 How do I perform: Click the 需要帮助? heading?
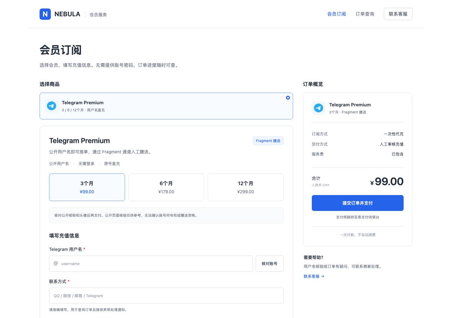click(x=314, y=257)
